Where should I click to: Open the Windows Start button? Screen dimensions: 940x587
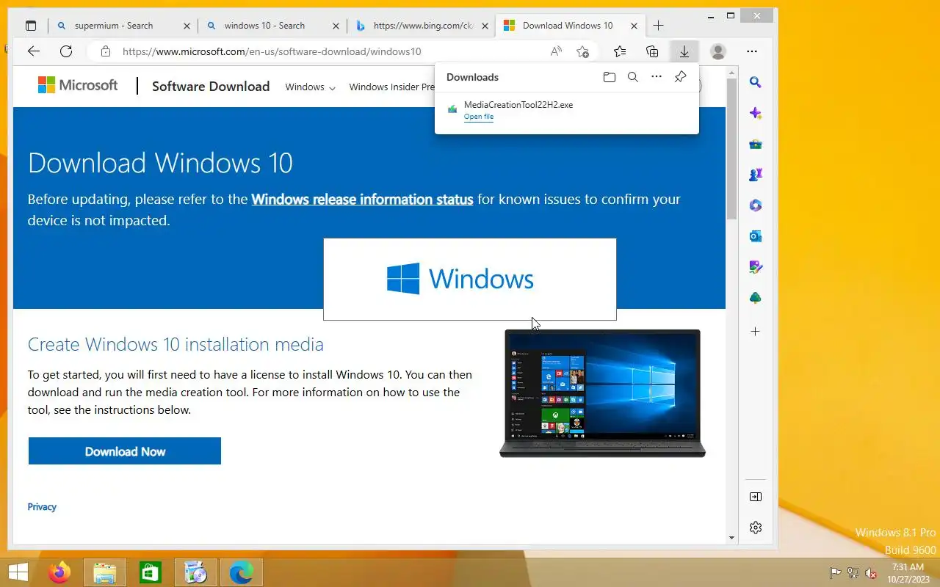tap(18, 572)
